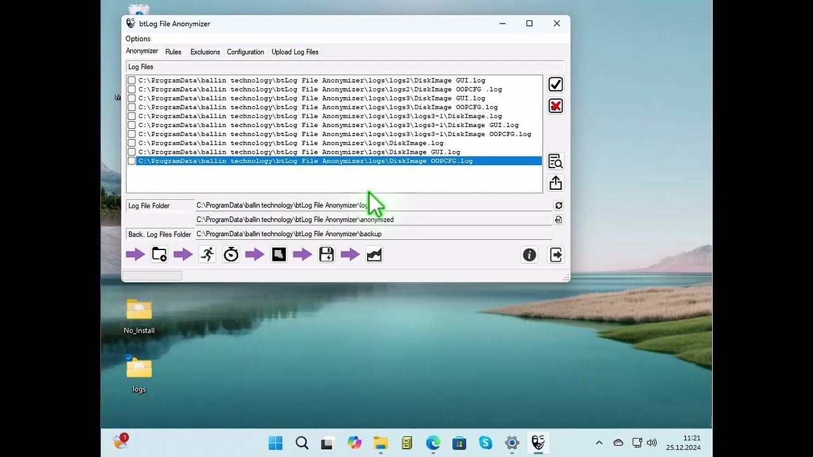
Task: Open Microsoft Store from the taskbar
Action: point(459,443)
